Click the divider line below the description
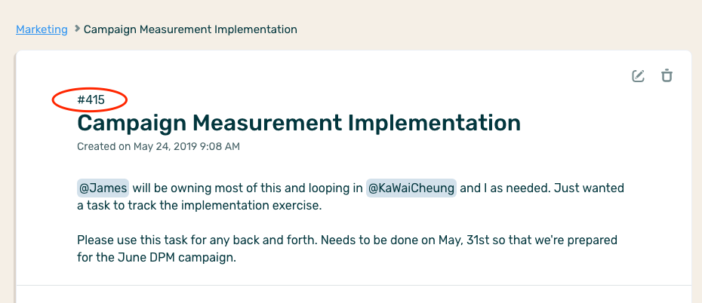Screen dimensions: 702x303 [353, 286]
